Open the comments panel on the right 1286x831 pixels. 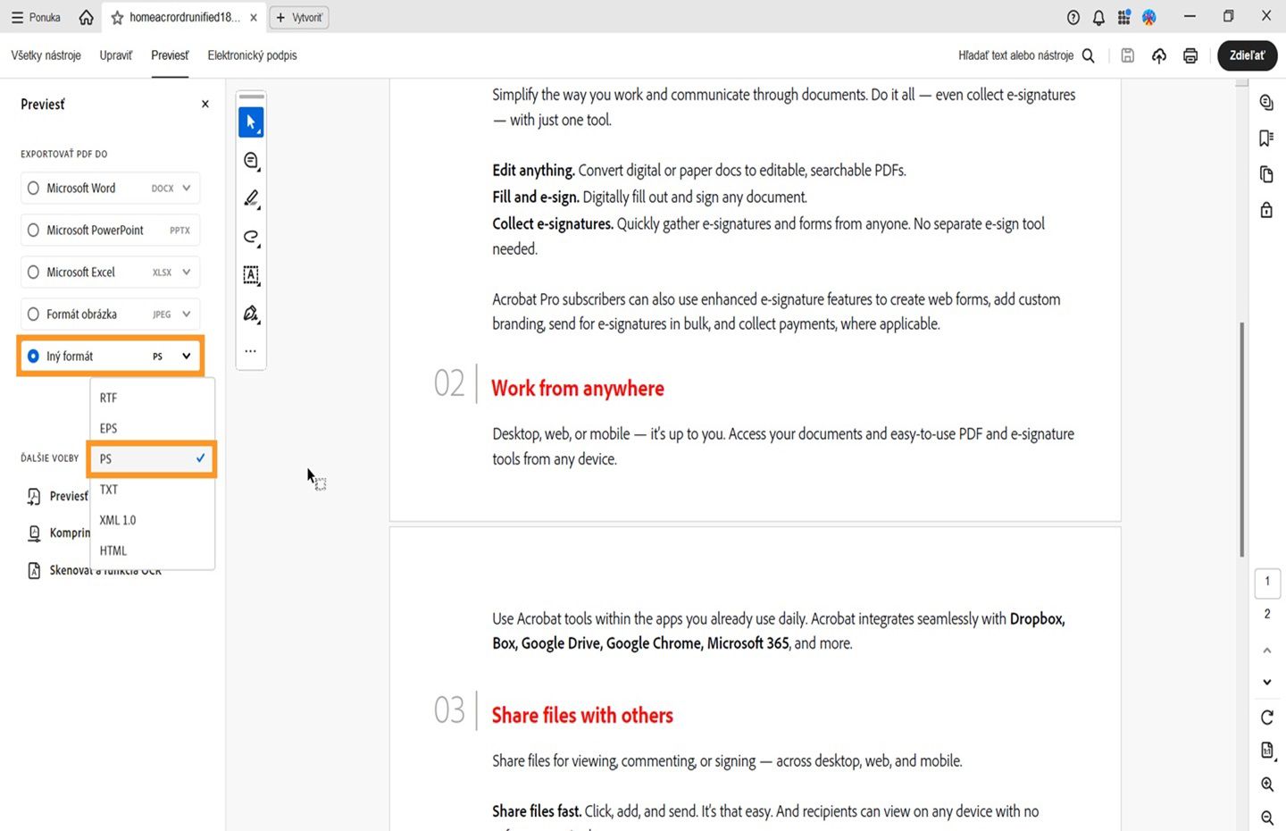[1265, 102]
